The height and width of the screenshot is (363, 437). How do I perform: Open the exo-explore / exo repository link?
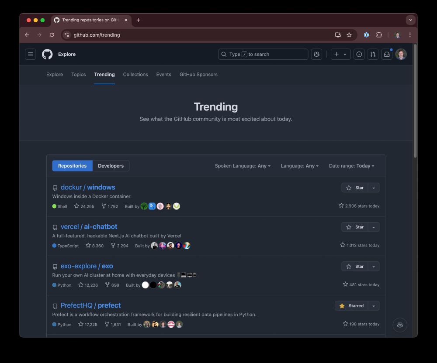point(87,266)
